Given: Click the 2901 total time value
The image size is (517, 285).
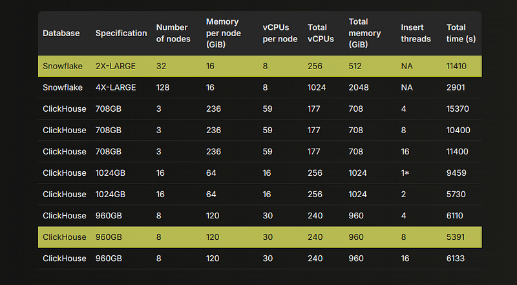Looking at the screenshot, I should point(456,87).
